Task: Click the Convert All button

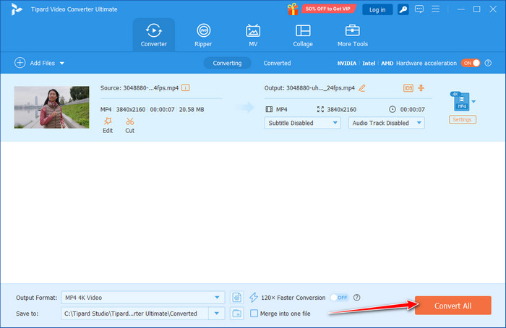Action: click(x=453, y=306)
